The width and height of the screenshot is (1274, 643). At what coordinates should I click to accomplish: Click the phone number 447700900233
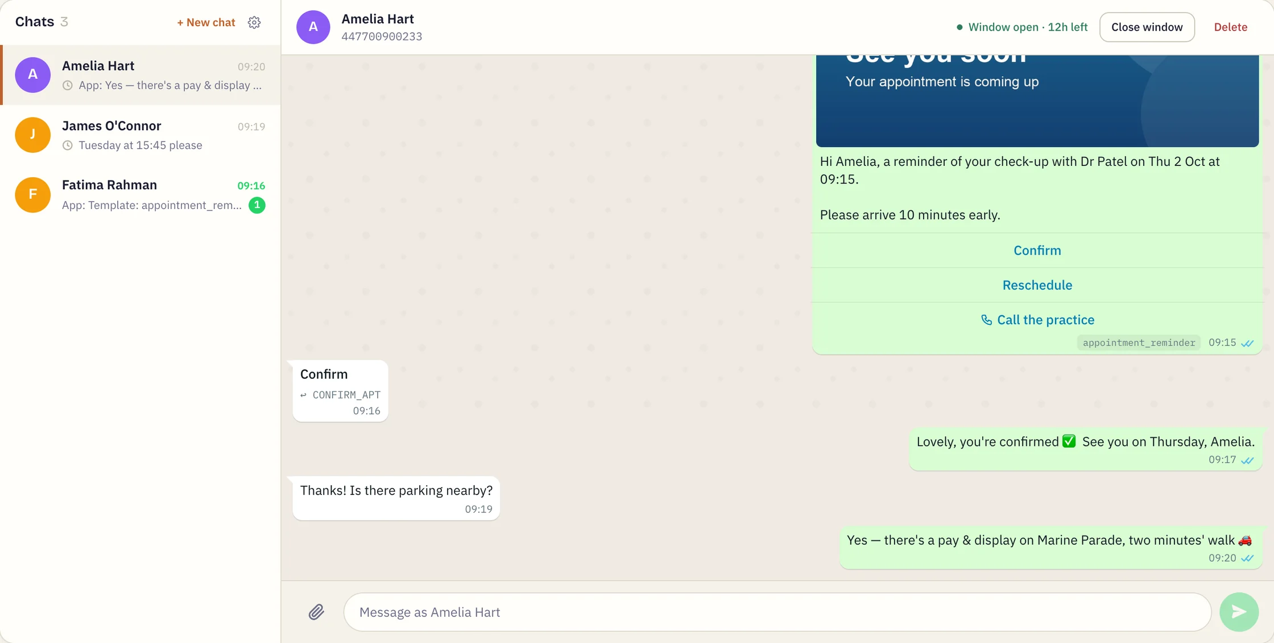click(x=382, y=36)
